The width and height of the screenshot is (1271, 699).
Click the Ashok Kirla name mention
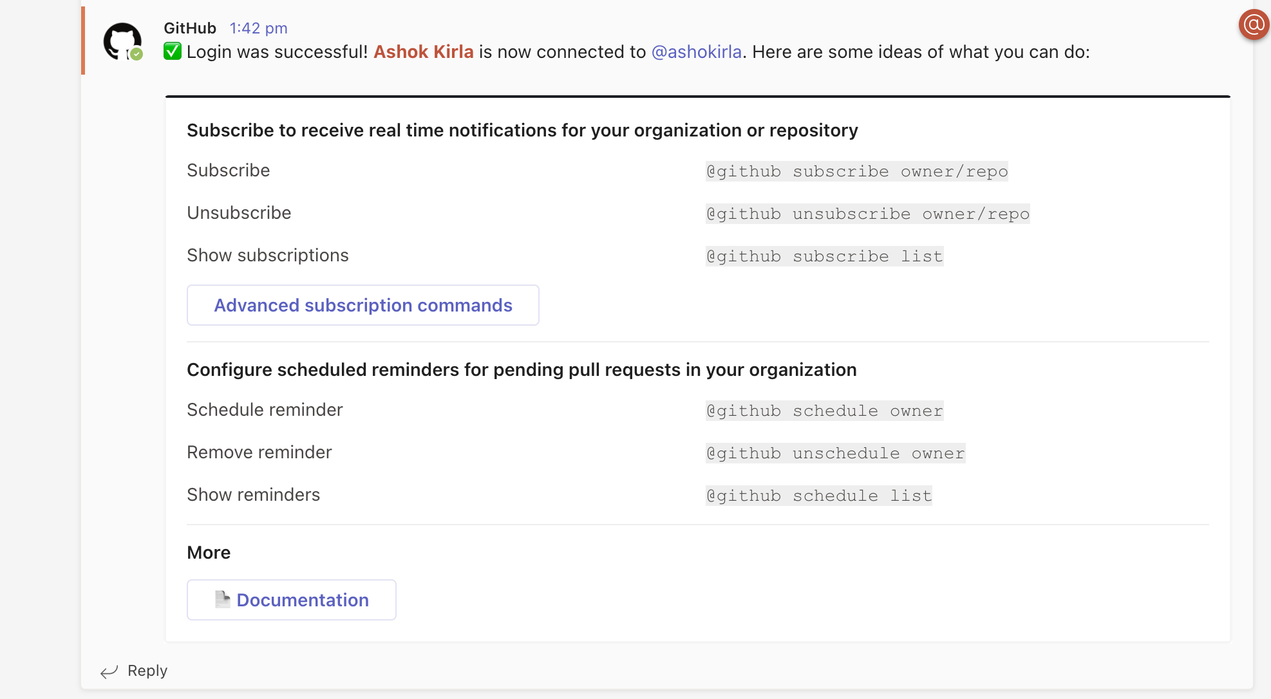[x=423, y=51]
